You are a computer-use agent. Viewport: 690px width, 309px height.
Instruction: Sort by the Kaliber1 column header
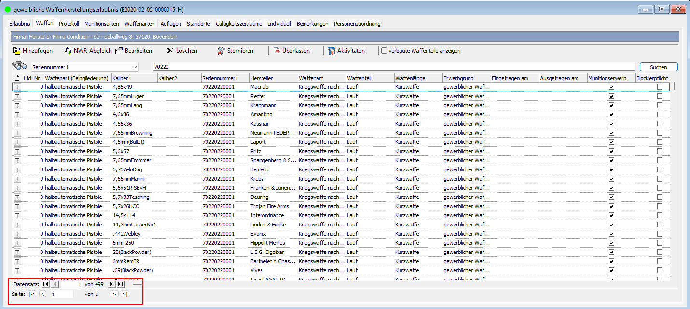point(133,78)
